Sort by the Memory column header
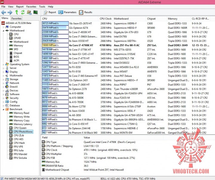Viewport: 215px width, 180px height. pyautogui.click(x=178, y=19)
